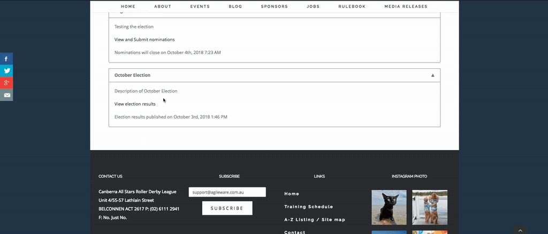The image size is (548, 234).
Task: Follow the Training Schedule footer link
Action: 308,207
